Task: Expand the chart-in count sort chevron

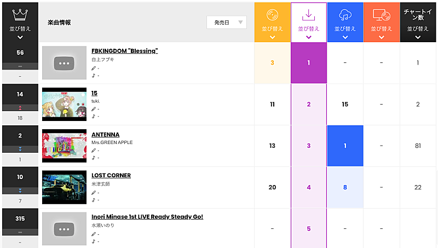Action: [418, 37]
